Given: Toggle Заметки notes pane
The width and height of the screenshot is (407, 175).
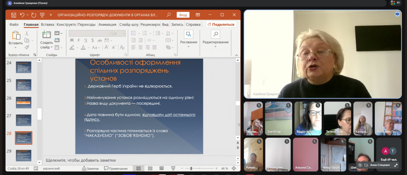Looking at the screenshot, I should [x=90, y=169].
